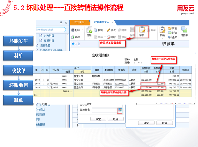
Task: Click the 开立 status indicator
Action: tap(76, 44)
